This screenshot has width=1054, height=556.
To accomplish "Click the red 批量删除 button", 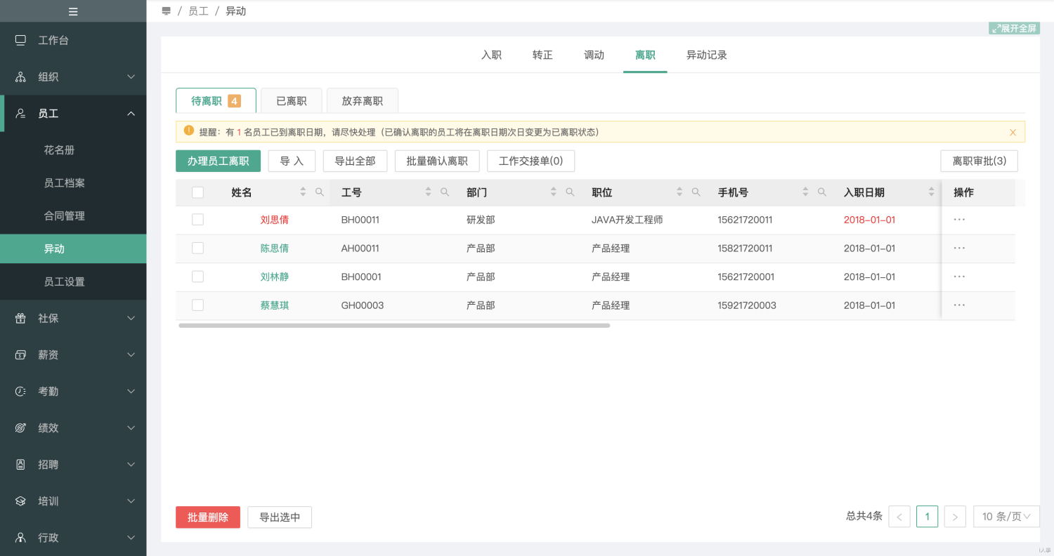I will 208,517.
